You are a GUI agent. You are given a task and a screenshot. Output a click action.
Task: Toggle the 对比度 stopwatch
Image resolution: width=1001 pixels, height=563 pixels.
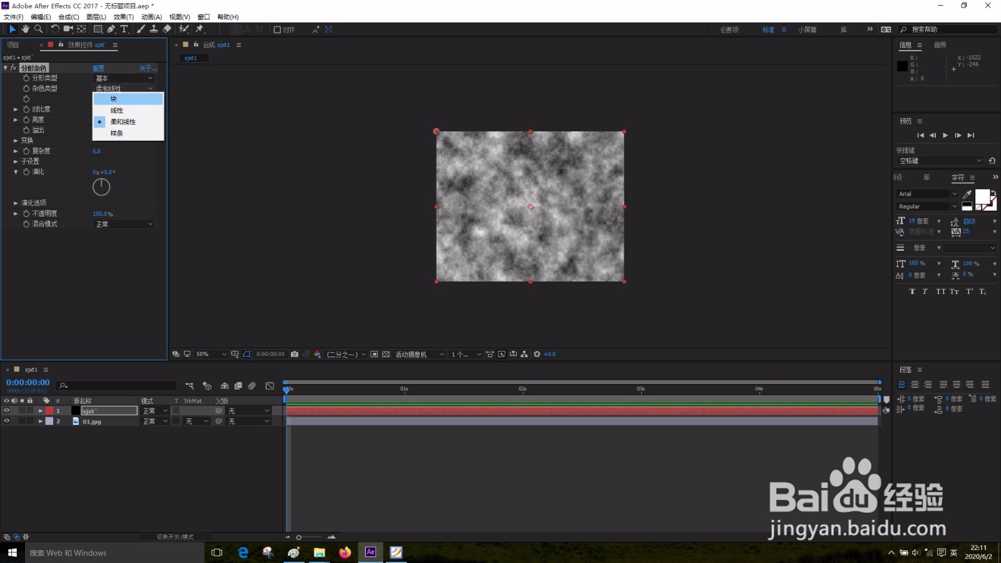(x=26, y=109)
